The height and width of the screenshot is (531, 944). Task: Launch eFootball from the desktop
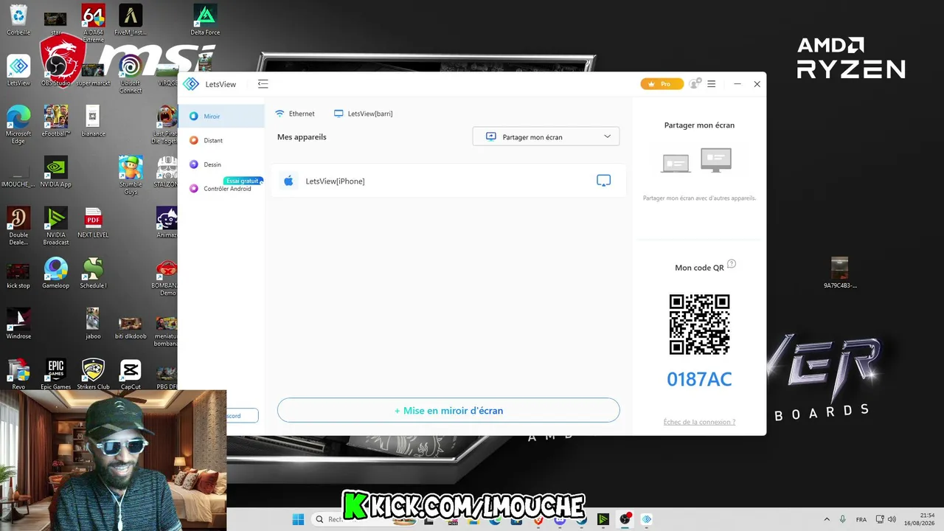coord(56,121)
